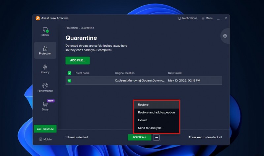Open the Protection section
Viewport: 264px width, 156px height.
[45, 50]
